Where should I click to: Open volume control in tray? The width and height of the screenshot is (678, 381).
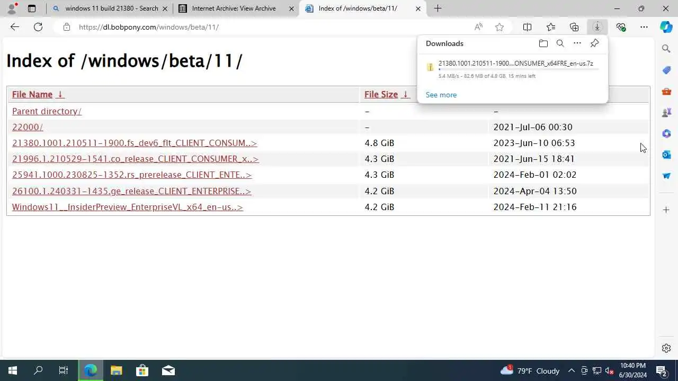click(609, 370)
